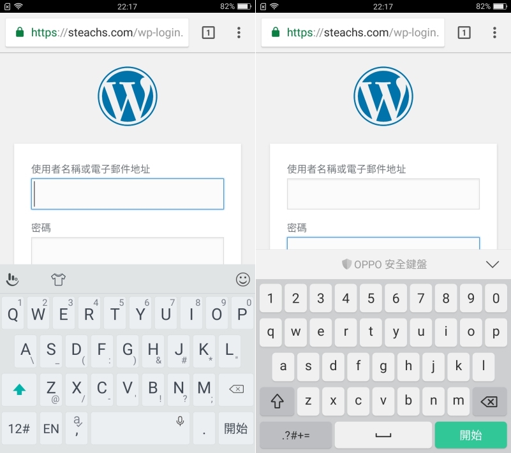Image resolution: width=511 pixels, height=453 pixels.
Task: Tap the period key on left keyboard
Action: 204,428
